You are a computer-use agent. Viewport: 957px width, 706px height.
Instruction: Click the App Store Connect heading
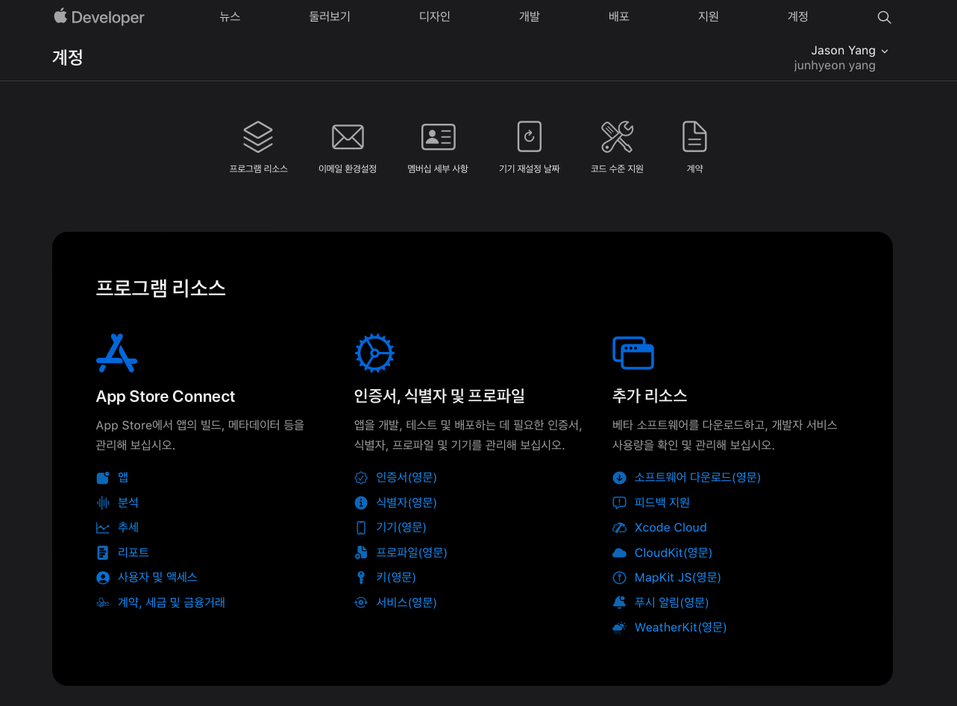pos(166,396)
